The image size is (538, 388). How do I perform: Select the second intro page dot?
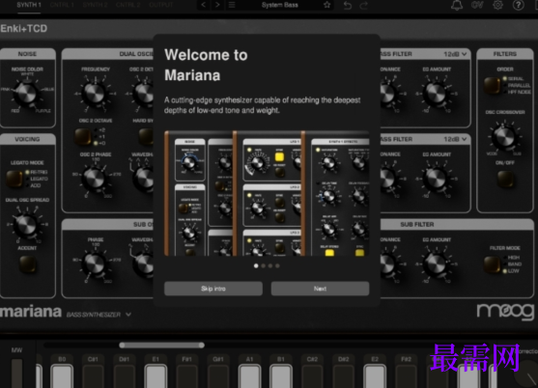(x=263, y=265)
